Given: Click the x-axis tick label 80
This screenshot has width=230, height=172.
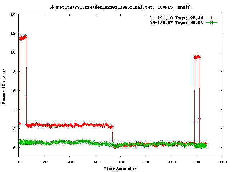Looking at the screenshot, I should pos(121,162).
